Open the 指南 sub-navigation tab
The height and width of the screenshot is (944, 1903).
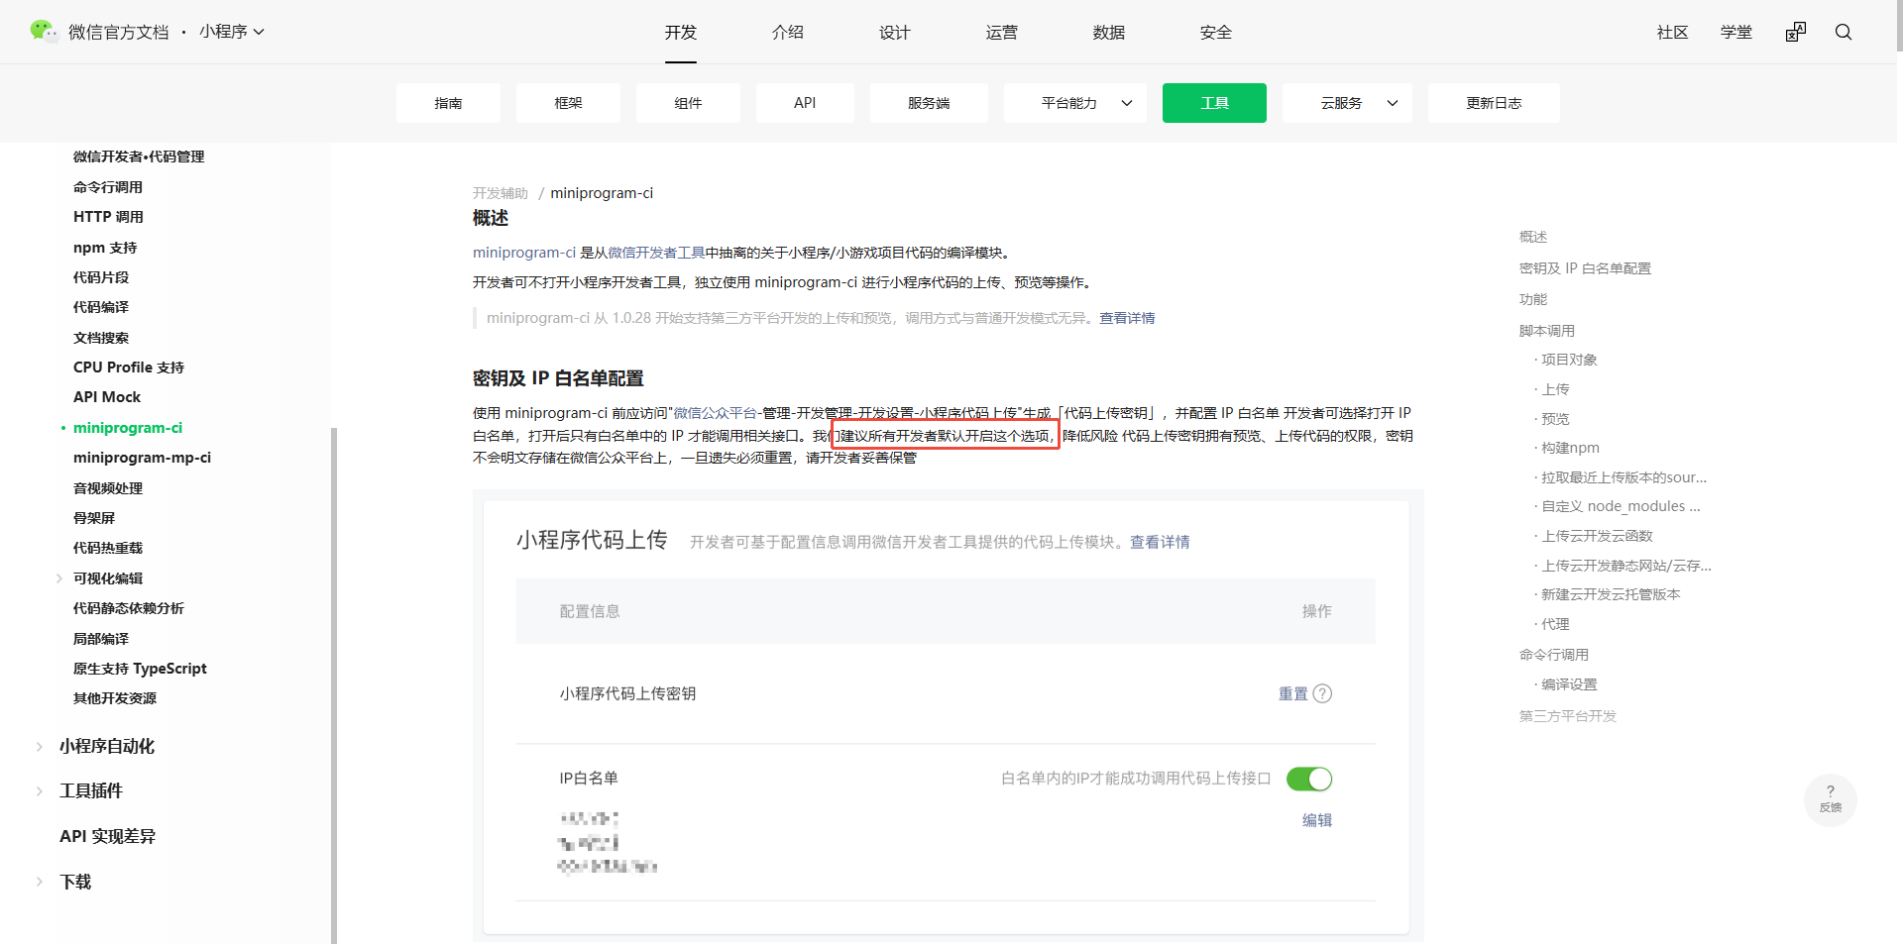[x=448, y=103]
